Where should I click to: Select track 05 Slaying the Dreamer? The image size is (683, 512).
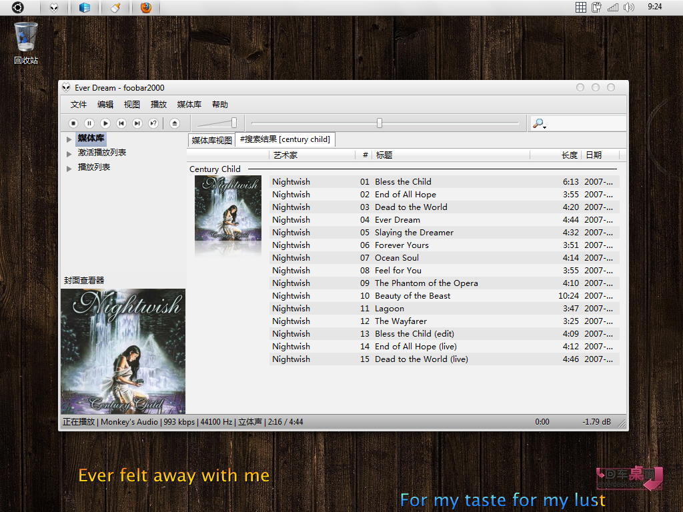tap(444, 232)
